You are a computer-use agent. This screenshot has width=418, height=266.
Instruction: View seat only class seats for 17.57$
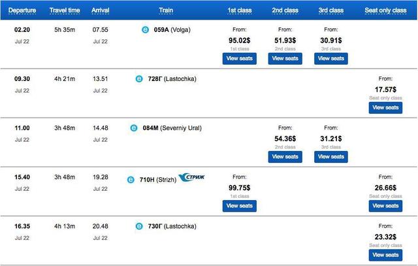click(385, 107)
